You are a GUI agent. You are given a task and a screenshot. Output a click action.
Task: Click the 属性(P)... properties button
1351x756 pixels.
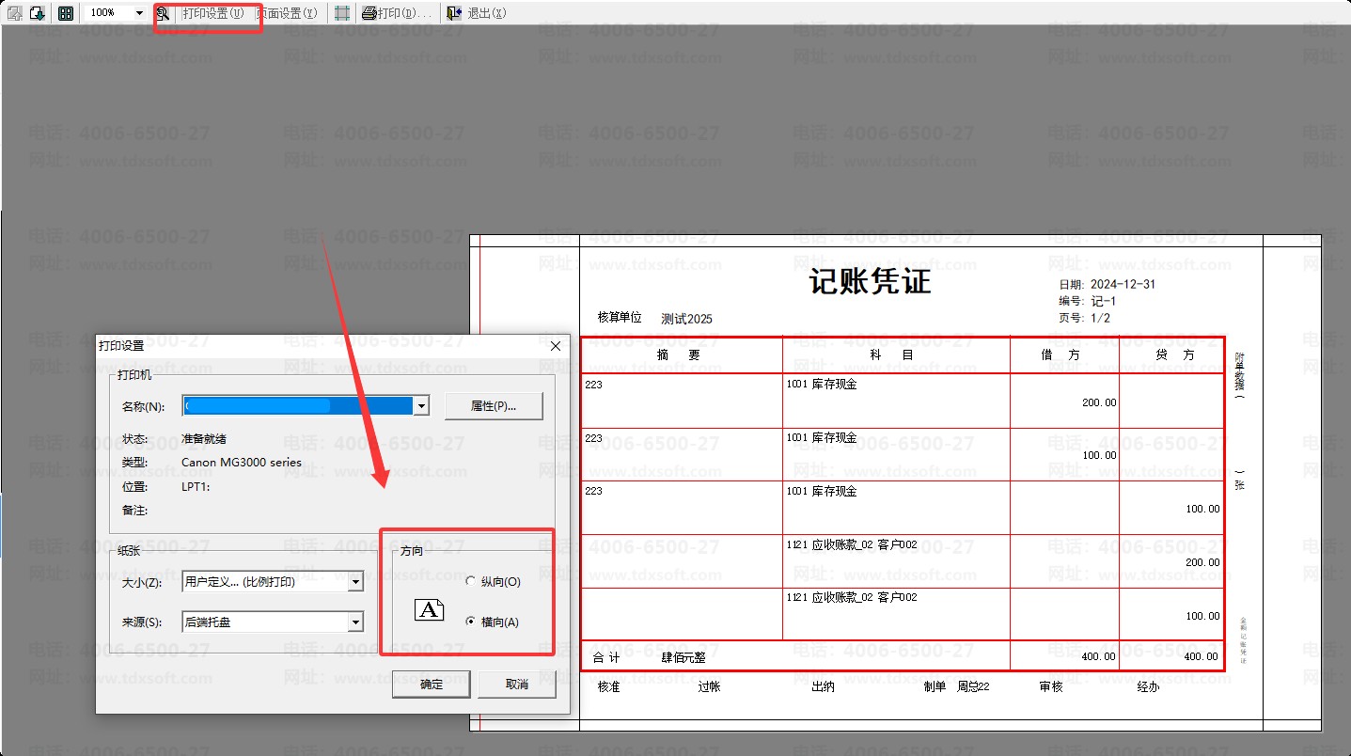[x=494, y=406]
